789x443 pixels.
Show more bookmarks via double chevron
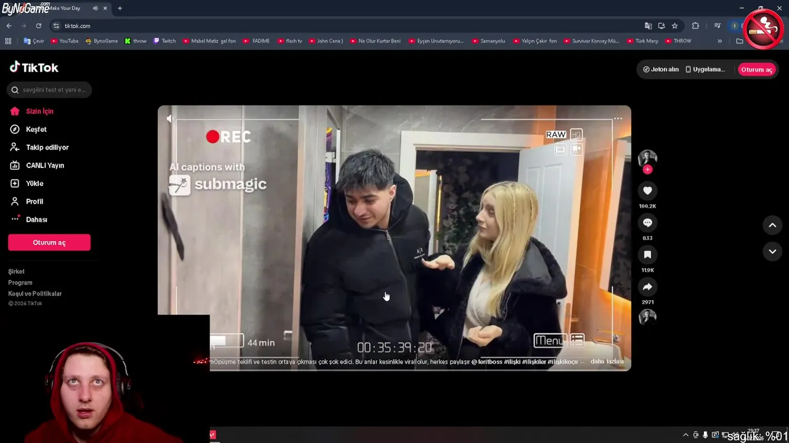(719, 41)
